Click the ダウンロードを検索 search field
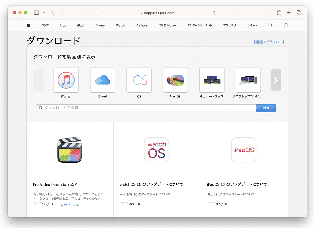Viewport: 314px width, 228px height. coord(146,108)
